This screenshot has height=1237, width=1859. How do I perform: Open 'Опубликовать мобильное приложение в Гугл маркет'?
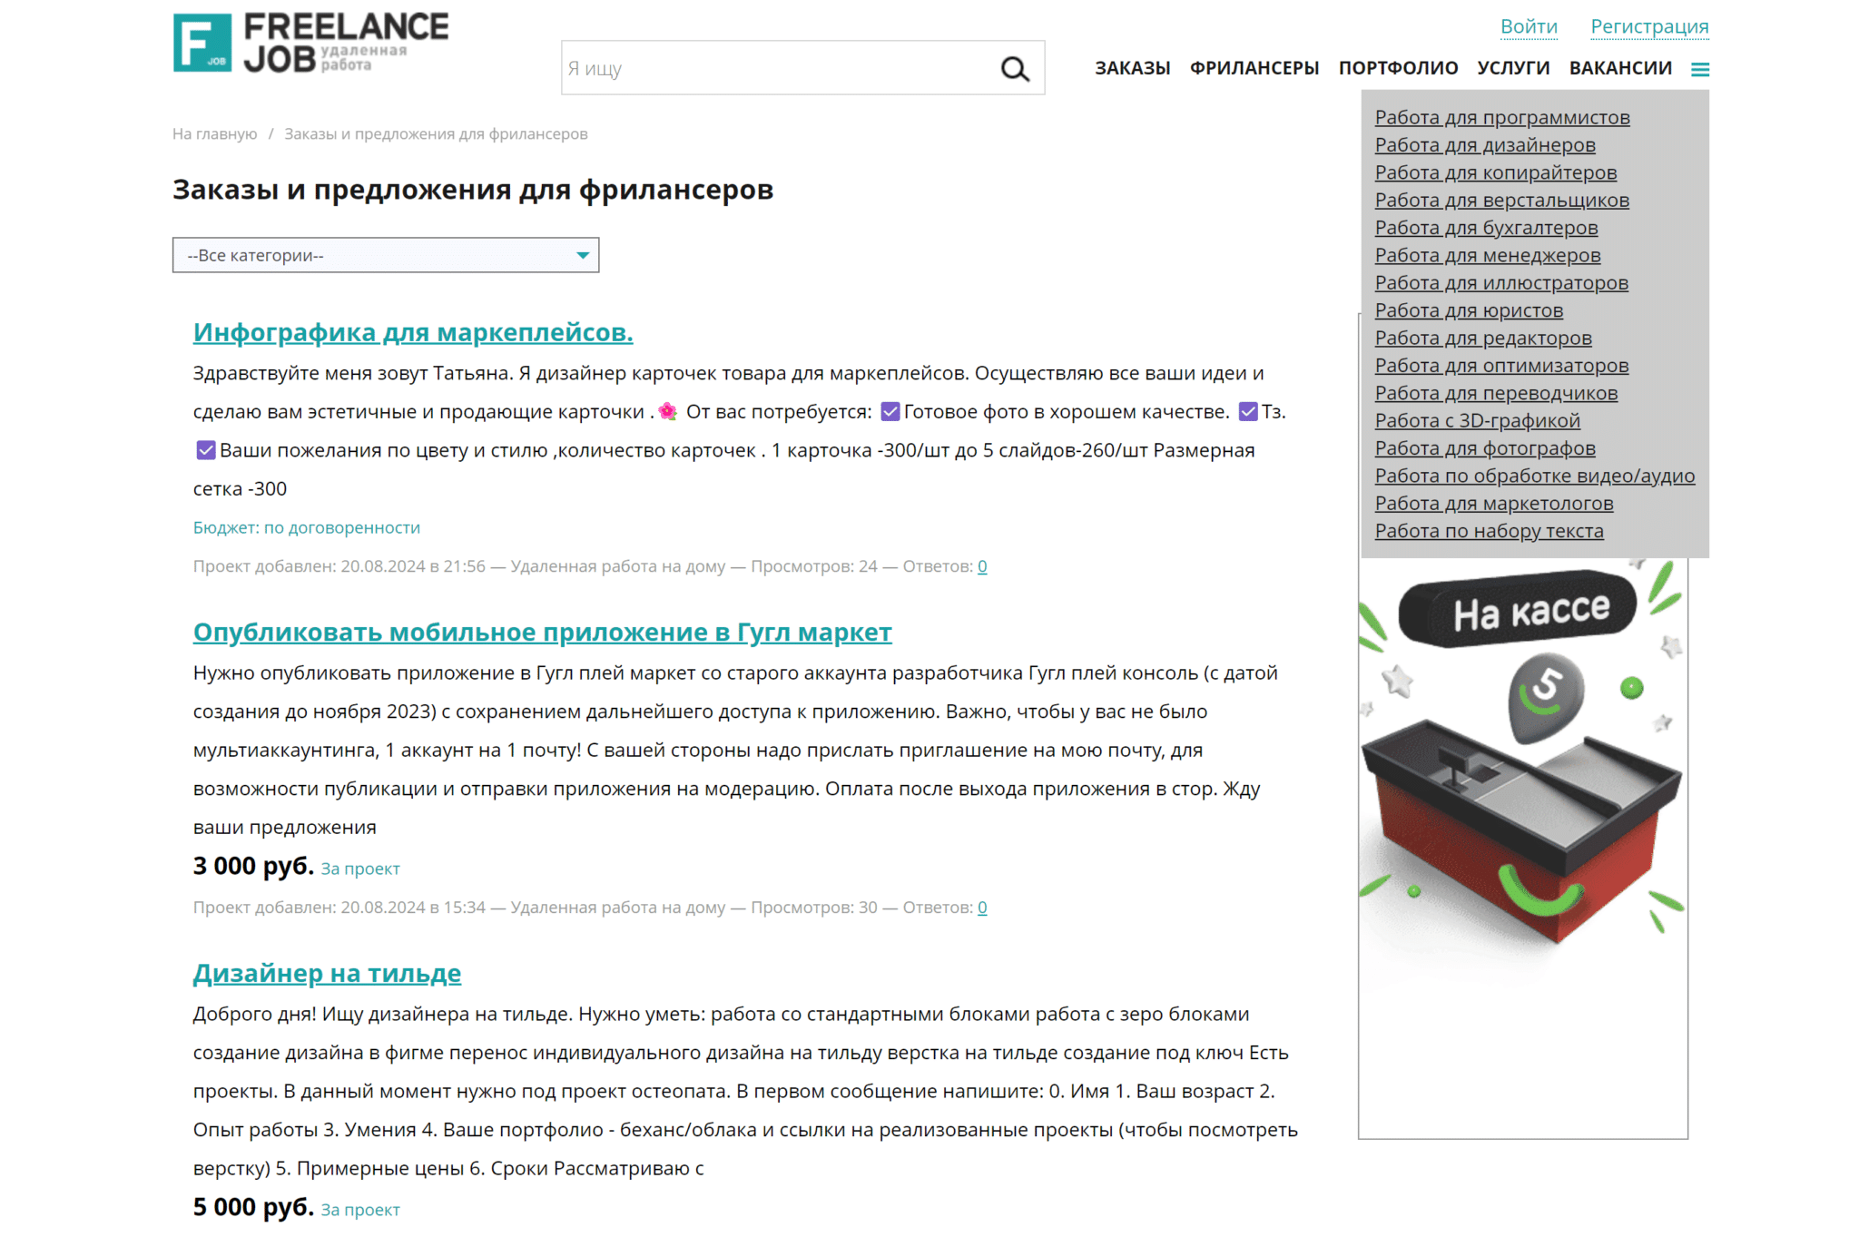pos(542,633)
